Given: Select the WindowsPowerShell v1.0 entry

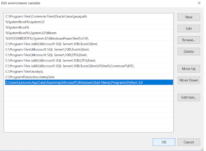Looking at the screenshot, I should (89, 39).
